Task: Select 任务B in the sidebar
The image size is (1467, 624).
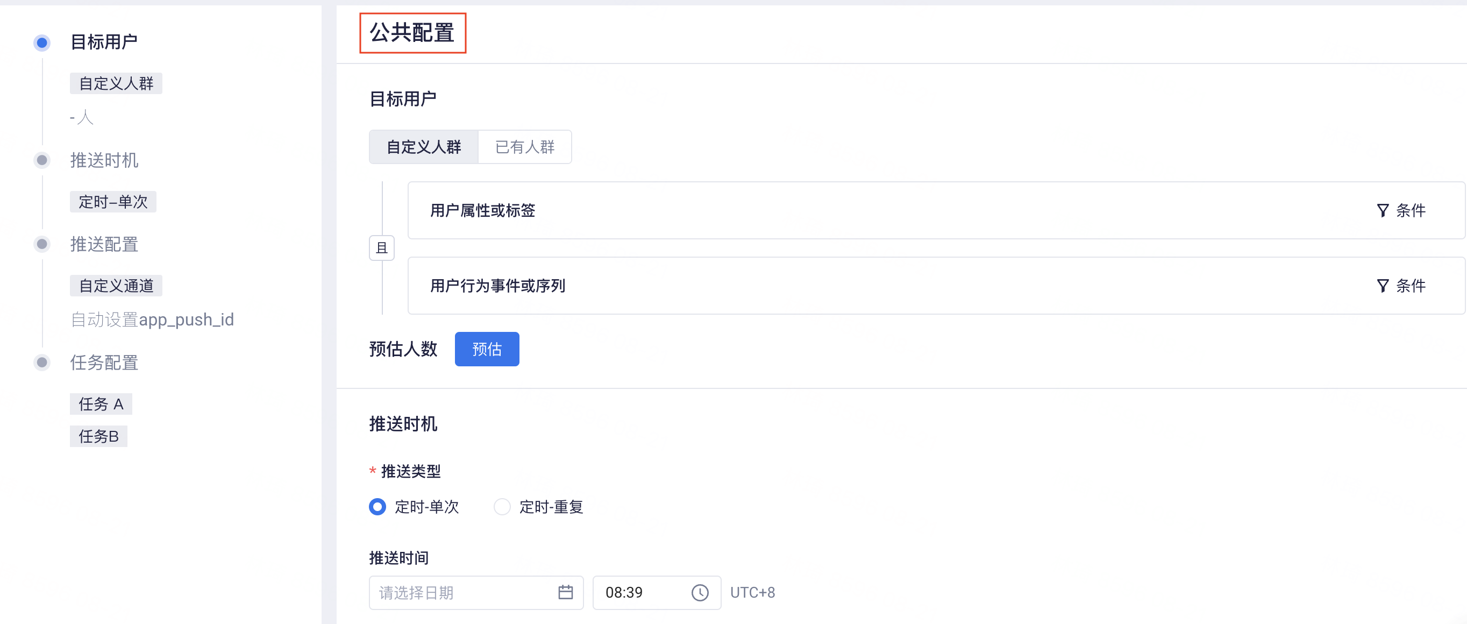Action: point(98,436)
